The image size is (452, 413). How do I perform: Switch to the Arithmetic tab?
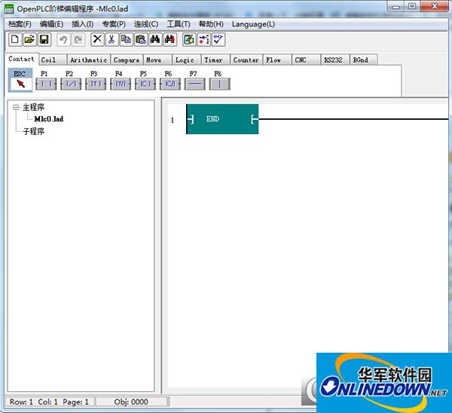[88, 60]
